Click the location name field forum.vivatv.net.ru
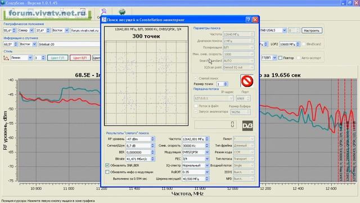Screen dimensions: 360x203 point(85,30)
